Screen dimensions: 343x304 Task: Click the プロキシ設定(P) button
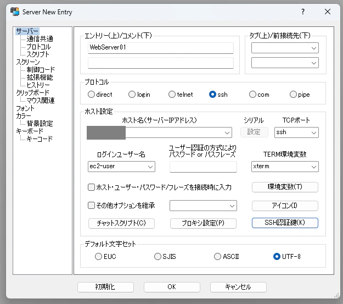click(203, 223)
